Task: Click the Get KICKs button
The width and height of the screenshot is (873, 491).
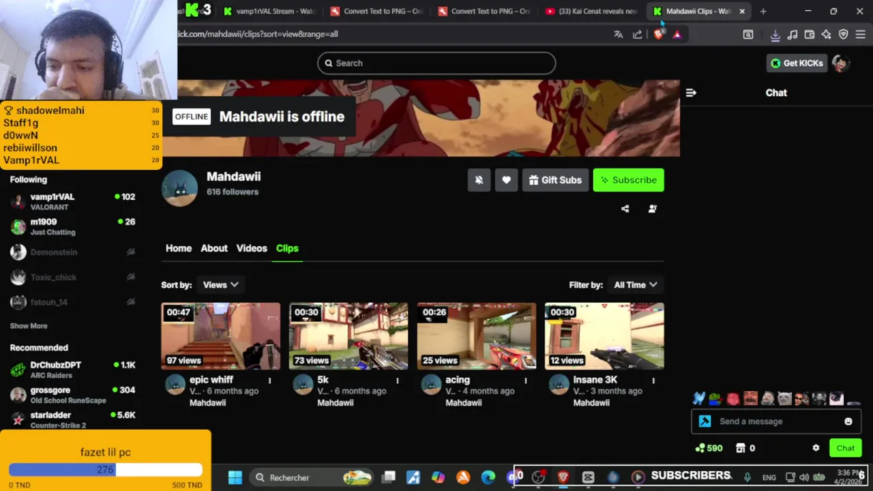Action: pyautogui.click(x=797, y=63)
